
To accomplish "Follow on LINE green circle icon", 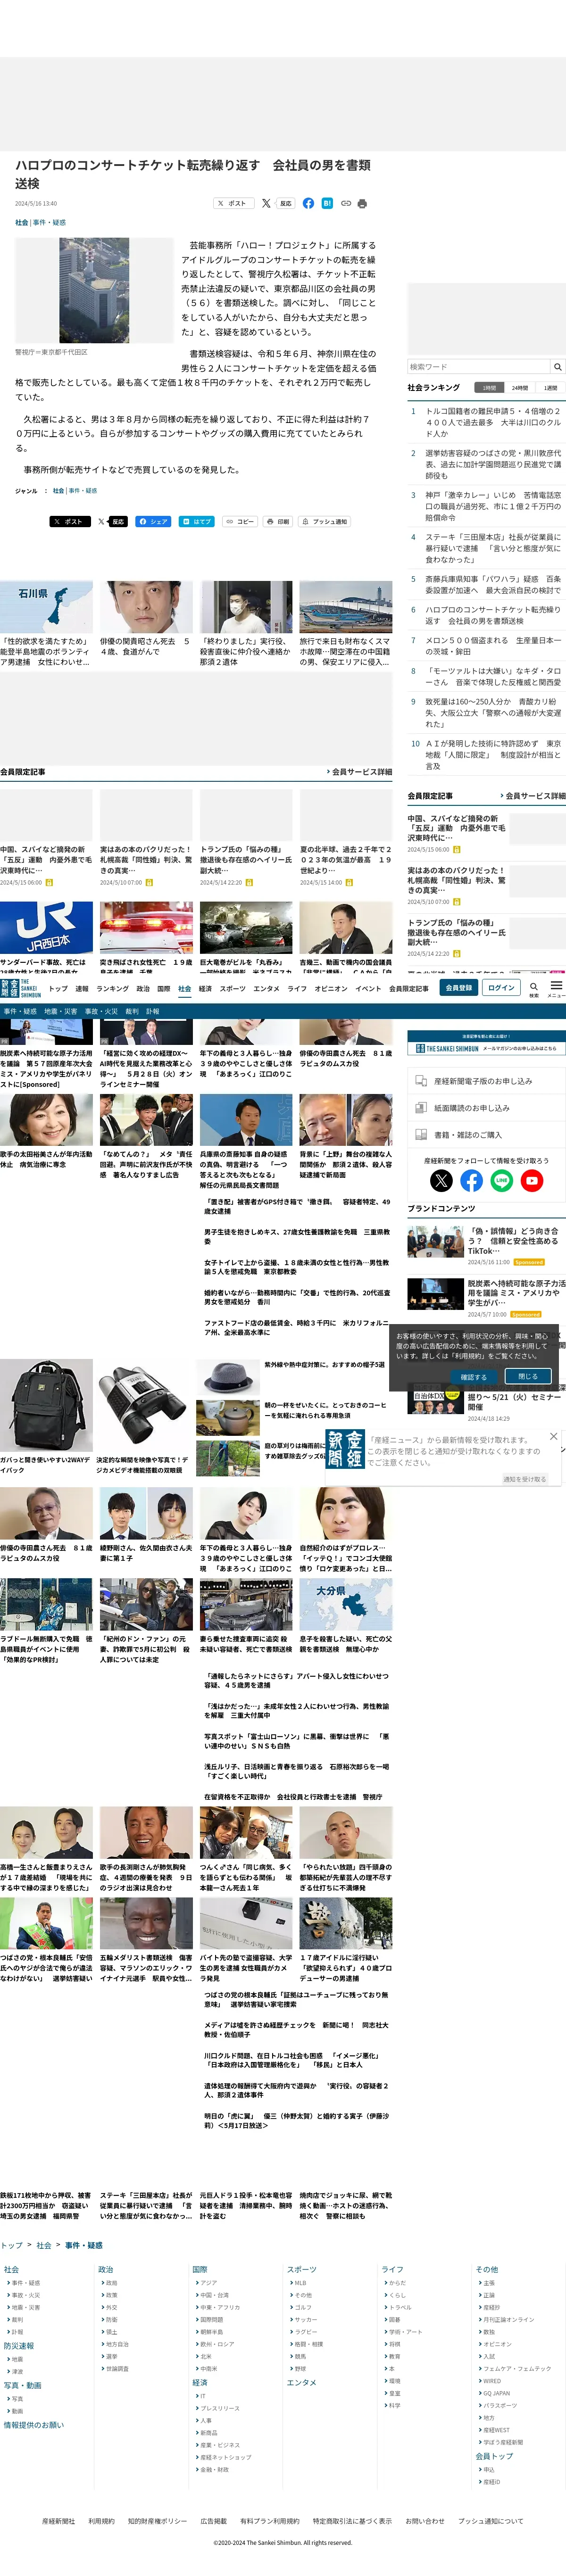I will click(x=502, y=1181).
